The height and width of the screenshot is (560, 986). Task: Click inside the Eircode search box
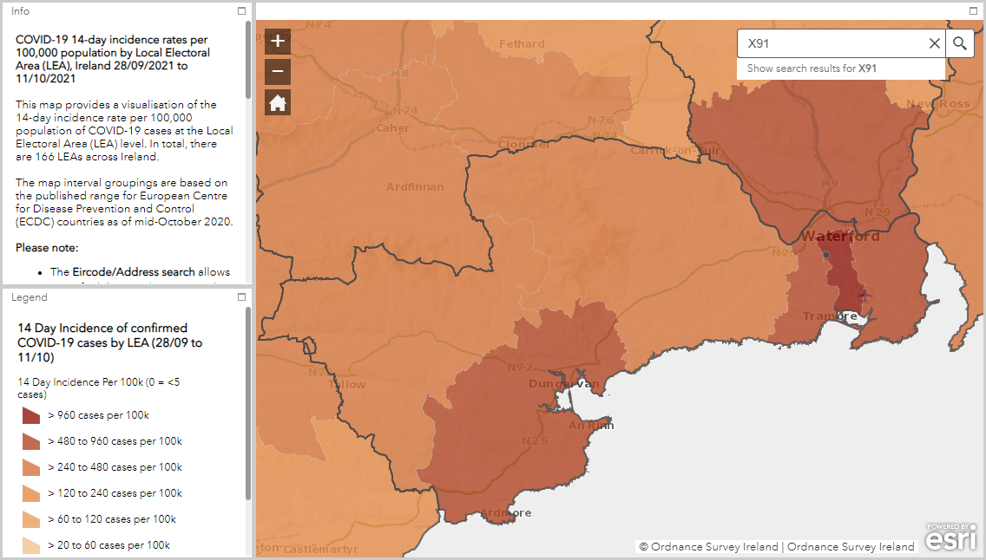click(x=829, y=43)
